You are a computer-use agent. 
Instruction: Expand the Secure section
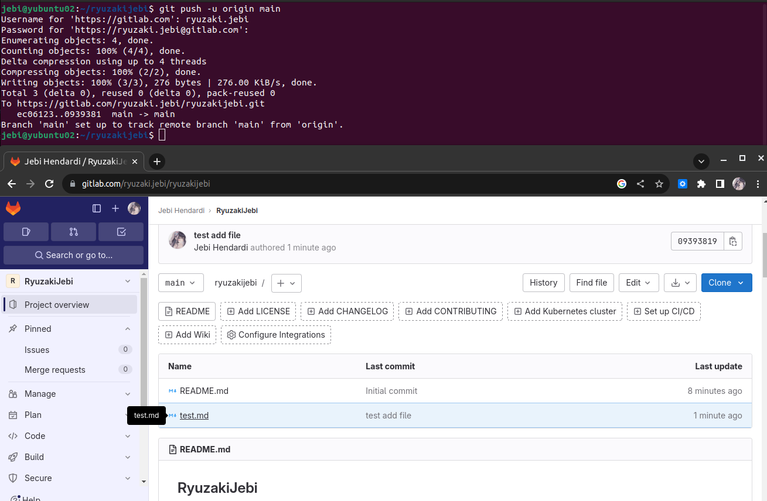[70, 478]
